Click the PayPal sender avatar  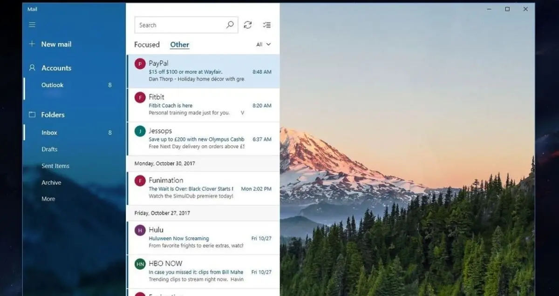pos(140,64)
